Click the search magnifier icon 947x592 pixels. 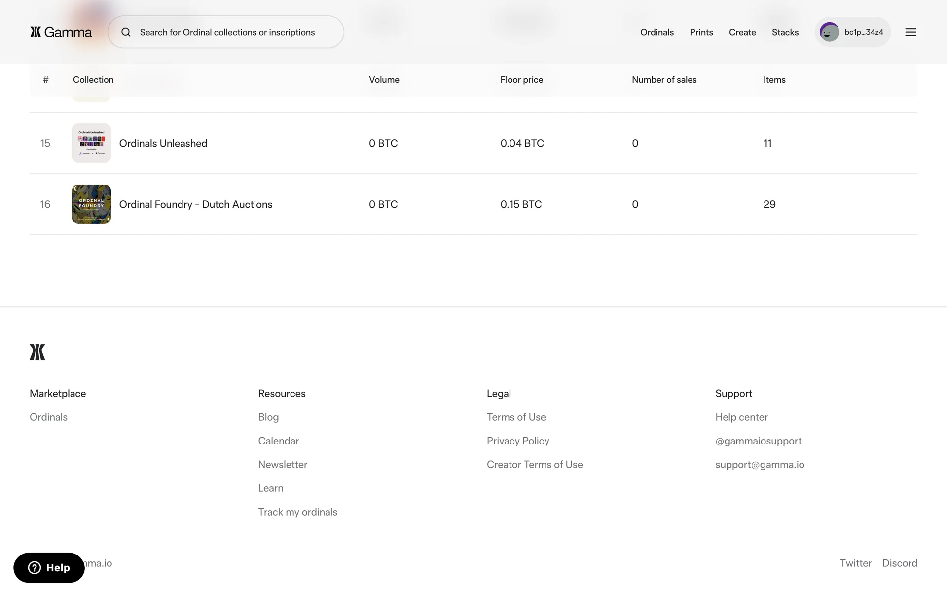tap(126, 32)
